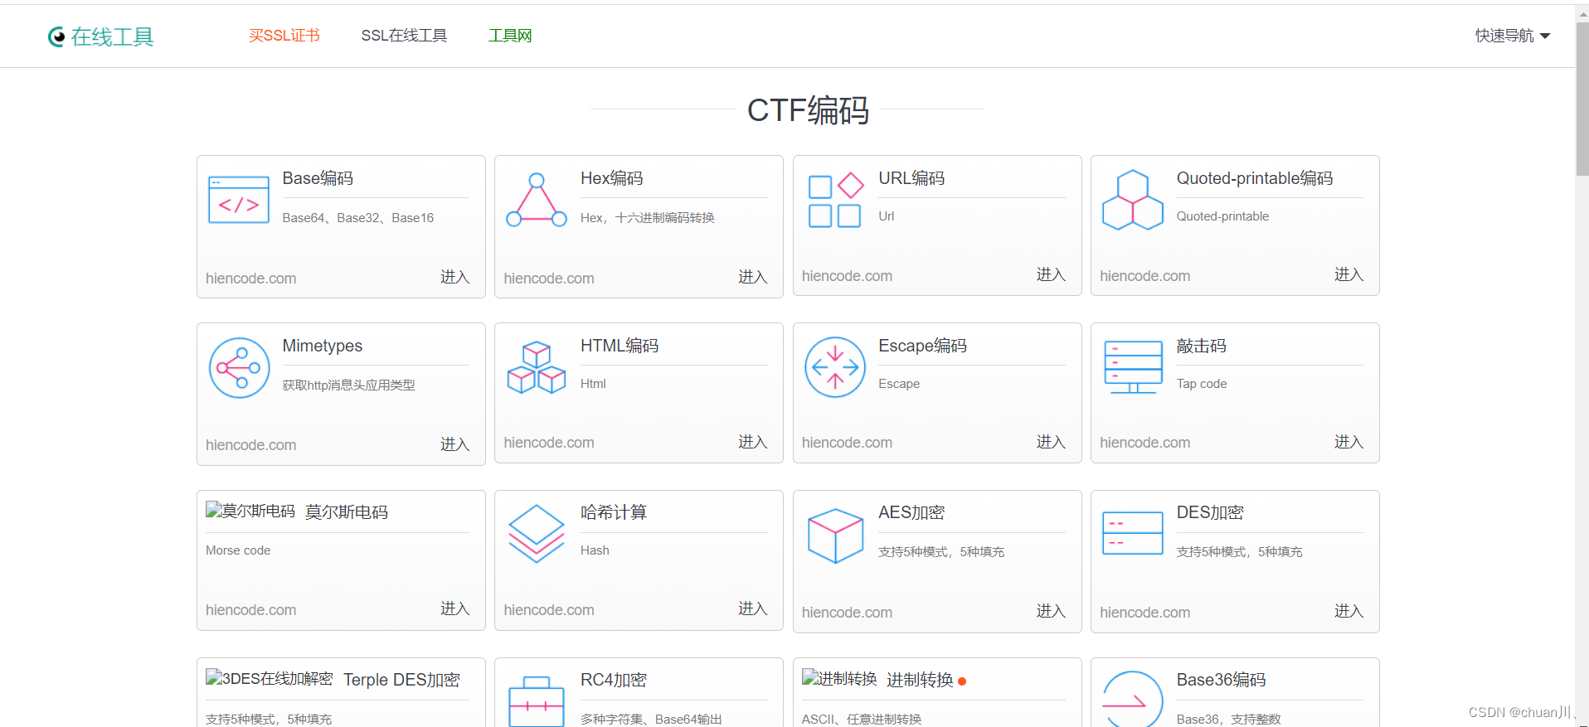This screenshot has width=1589, height=727.
Task: Open the Quoted-printable编码 title link
Action: coord(1255,178)
